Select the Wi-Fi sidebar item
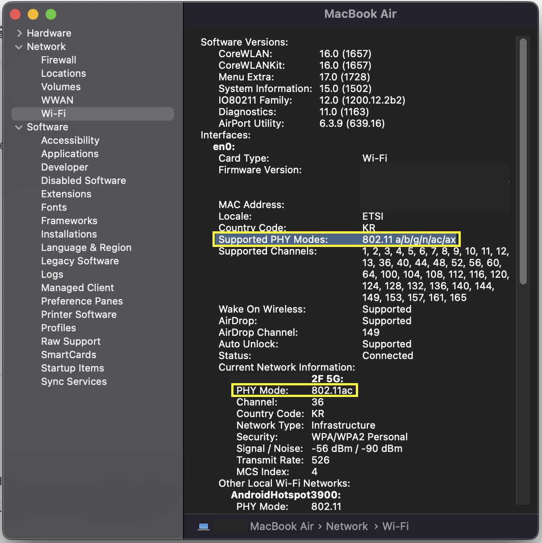Screen dimensions: 542x543 (x=93, y=113)
